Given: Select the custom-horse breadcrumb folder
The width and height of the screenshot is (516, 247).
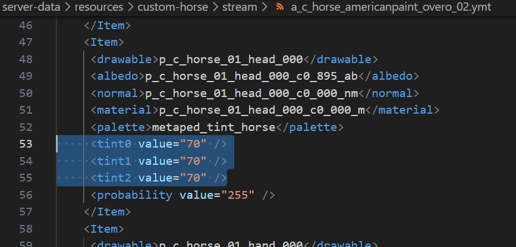Looking at the screenshot, I should (x=173, y=7).
